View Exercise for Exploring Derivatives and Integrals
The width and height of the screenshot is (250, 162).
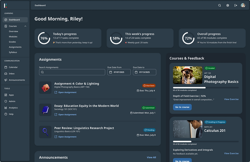pyautogui.click(x=231, y=153)
